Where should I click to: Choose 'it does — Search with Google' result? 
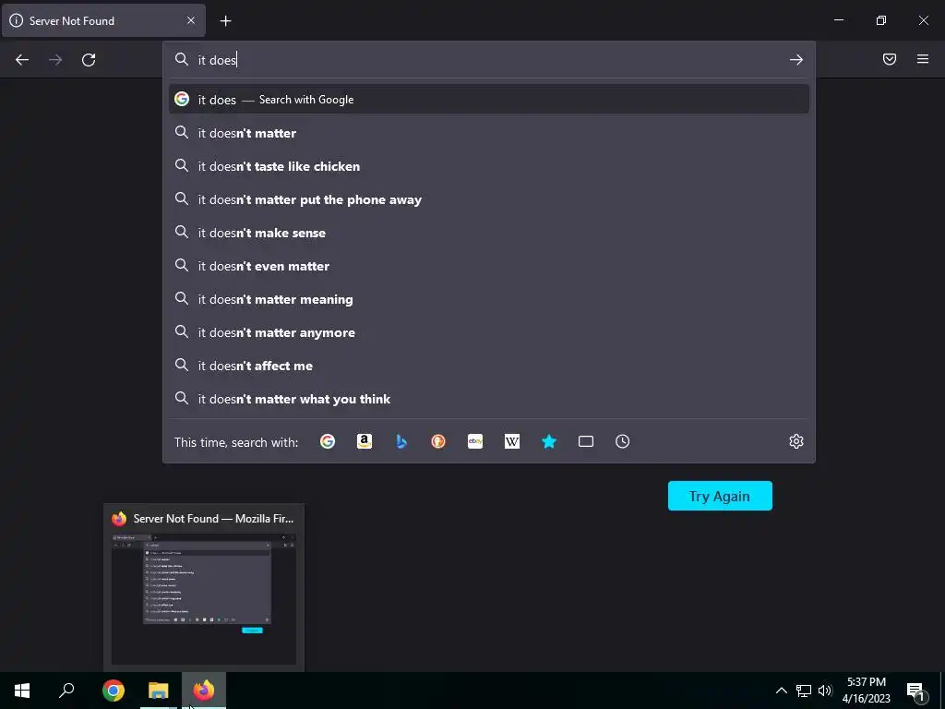(x=489, y=100)
